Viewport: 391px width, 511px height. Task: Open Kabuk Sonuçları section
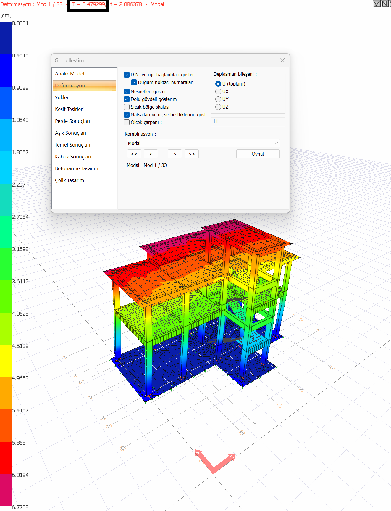tap(84, 157)
